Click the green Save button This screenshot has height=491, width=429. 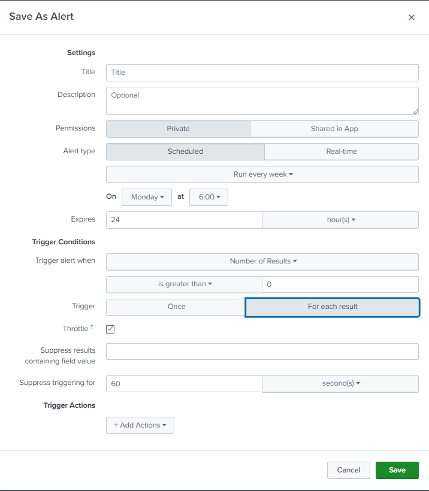pyautogui.click(x=397, y=470)
